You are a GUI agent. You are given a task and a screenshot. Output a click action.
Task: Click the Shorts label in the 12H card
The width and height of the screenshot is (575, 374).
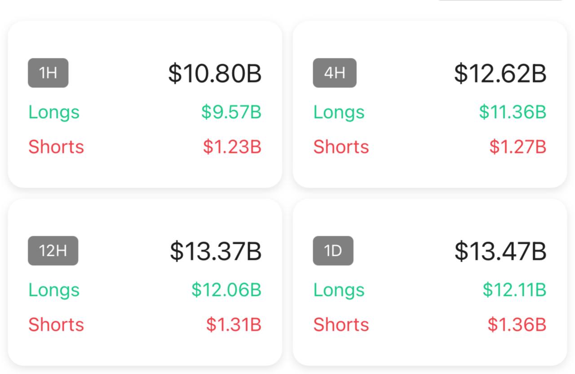(56, 325)
